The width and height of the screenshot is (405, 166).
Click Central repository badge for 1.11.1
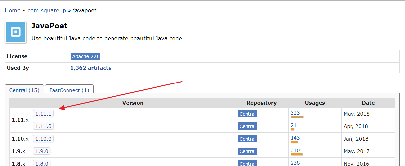point(247,114)
